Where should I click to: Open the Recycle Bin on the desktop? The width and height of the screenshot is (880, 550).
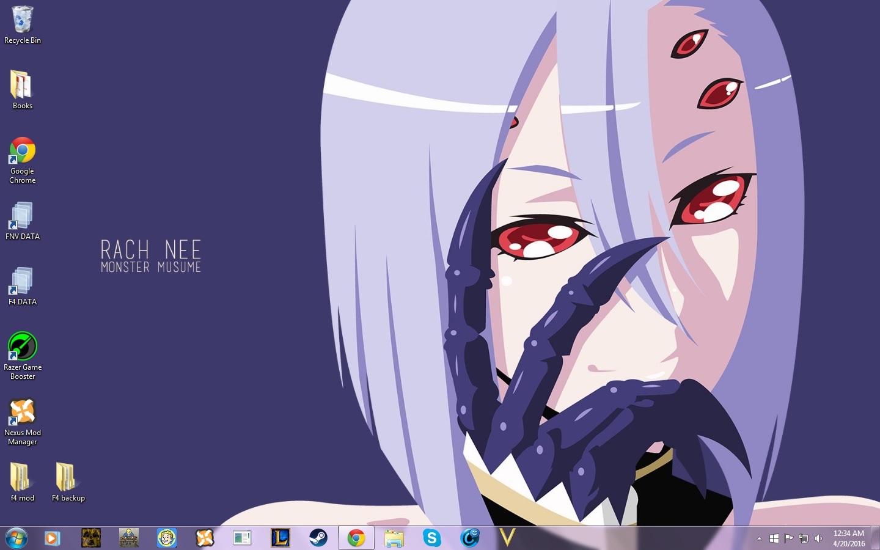point(23,25)
